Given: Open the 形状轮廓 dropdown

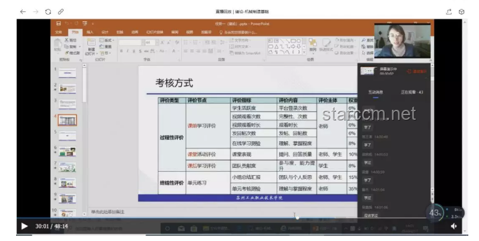Looking at the screenshot, I should (345, 46).
